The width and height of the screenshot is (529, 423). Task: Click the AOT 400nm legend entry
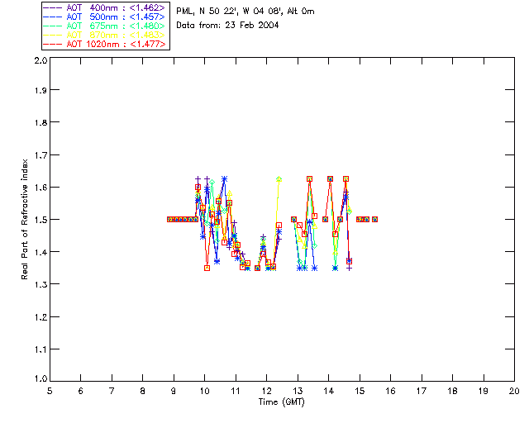click(104, 7)
